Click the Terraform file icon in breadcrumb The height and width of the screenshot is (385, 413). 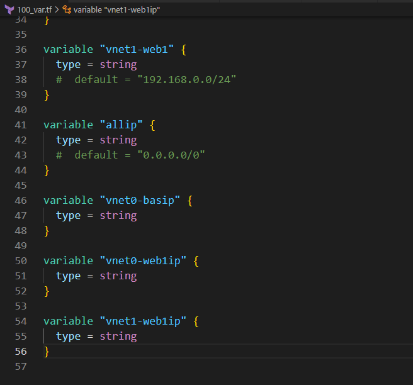click(x=9, y=9)
